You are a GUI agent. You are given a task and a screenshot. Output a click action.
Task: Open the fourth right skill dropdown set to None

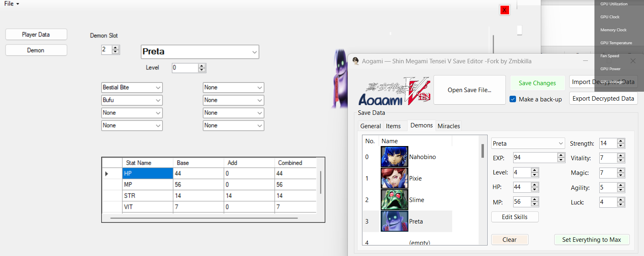(260, 125)
